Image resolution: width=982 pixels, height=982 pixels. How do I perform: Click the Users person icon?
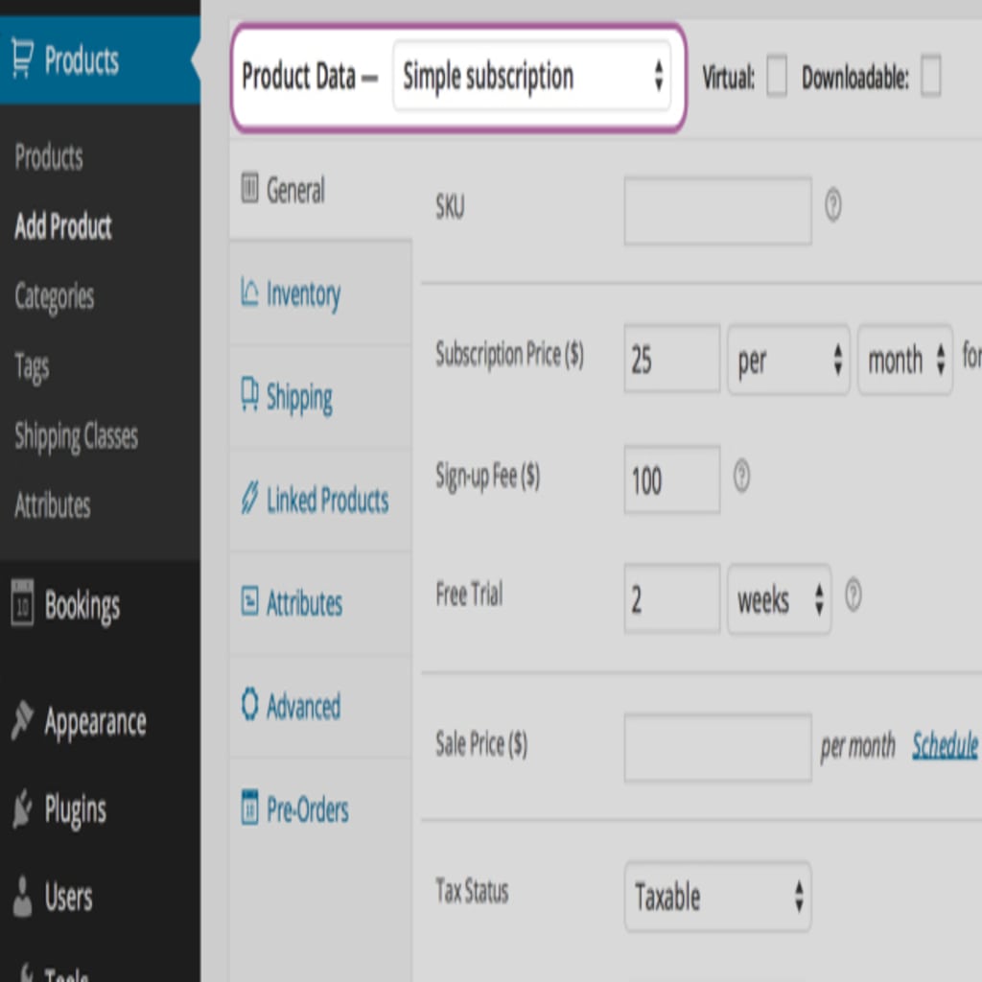[22, 897]
